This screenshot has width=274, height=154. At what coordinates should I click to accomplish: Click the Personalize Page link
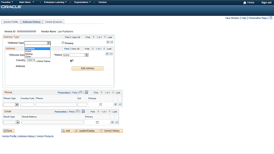point(258,18)
